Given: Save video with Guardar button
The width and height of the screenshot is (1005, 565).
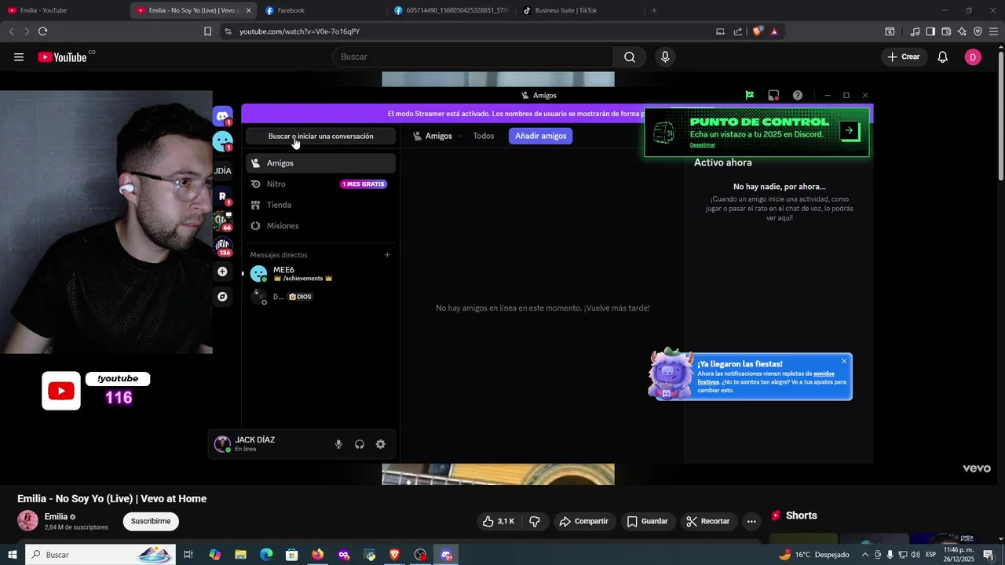Looking at the screenshot, I should coord(647,521).
